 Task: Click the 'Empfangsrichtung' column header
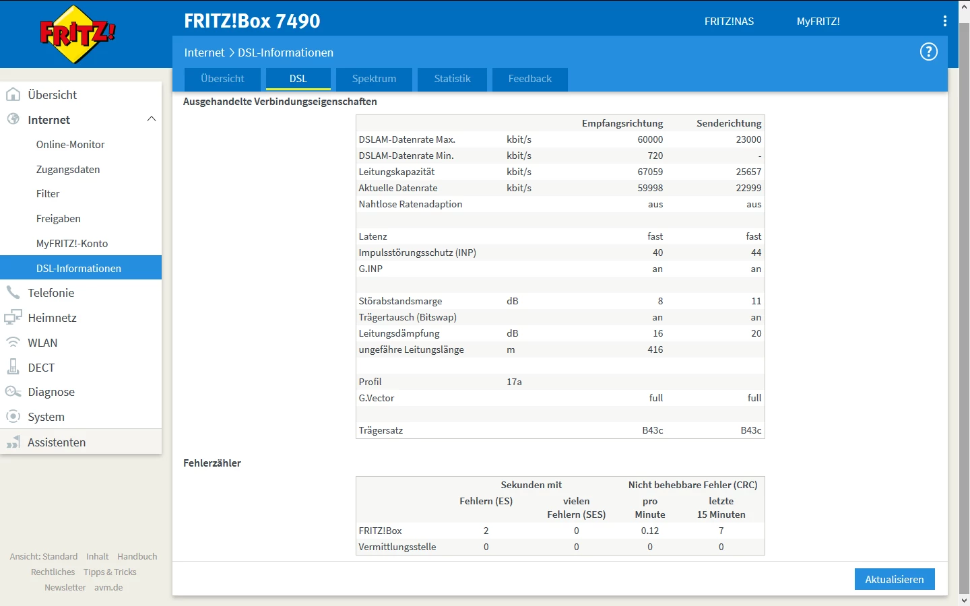(x=622, y=123)
